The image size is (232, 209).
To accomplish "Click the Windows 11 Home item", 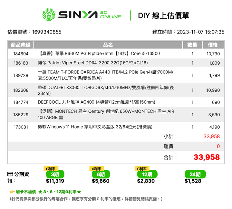I will pos(95,127).
